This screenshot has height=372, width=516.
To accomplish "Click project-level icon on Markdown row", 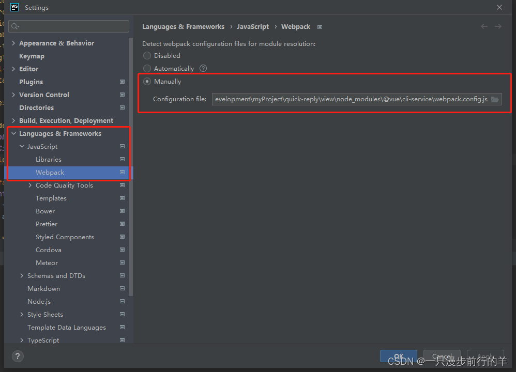I will tap(122, 288).
